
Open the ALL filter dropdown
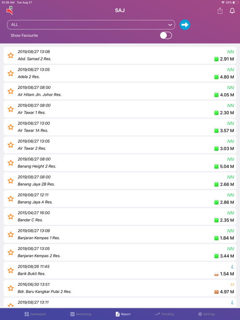[x=91, y=25]
